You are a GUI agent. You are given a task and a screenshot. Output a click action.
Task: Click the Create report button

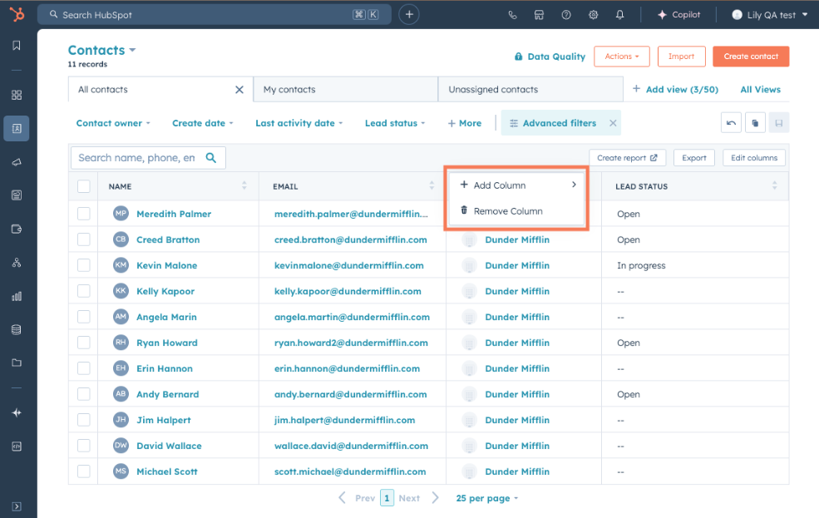[x=627, y=158]
